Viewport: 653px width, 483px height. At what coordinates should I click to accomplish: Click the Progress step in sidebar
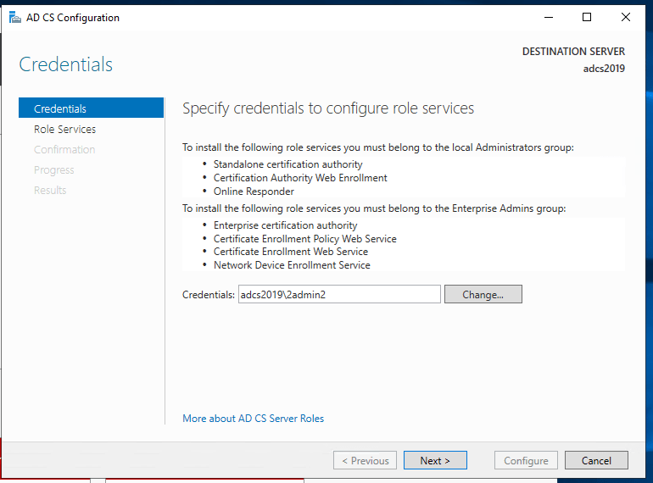point(54,169)
